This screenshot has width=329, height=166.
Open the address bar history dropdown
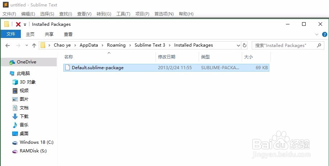tap(238, 46)
